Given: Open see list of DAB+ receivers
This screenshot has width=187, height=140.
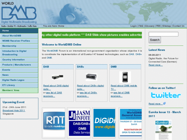Looking at the screenshot, I should [87, 94].
